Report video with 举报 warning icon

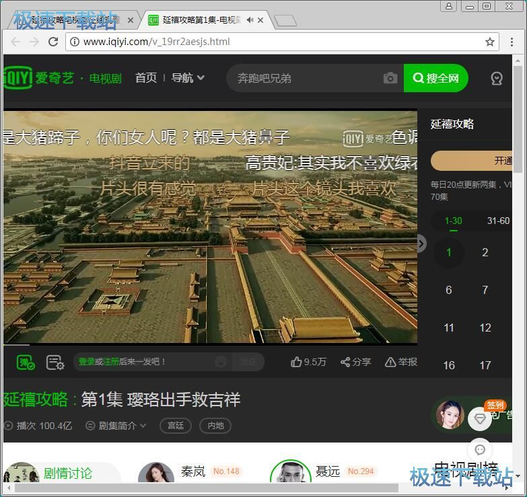(390, 362)
